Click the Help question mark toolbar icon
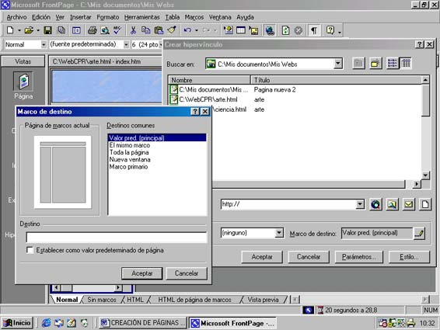This screenshot has width=440, height=330. (x=330, y=30)
